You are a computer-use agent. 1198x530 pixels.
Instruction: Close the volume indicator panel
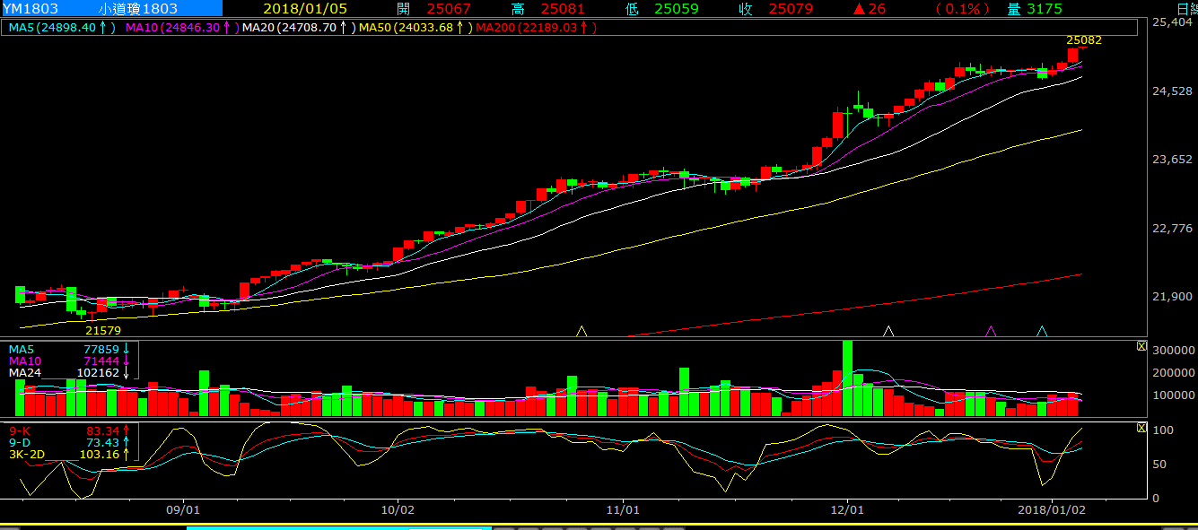pyautogui.click(x=1141, y=346)
